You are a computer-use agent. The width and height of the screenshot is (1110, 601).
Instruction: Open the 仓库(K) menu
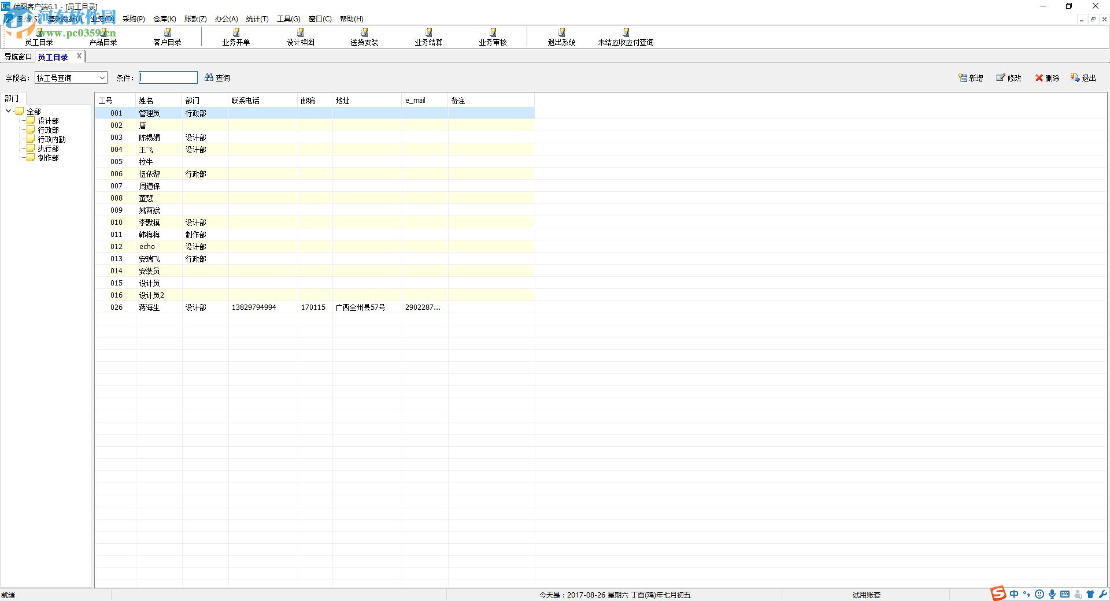tap(165, 19)
